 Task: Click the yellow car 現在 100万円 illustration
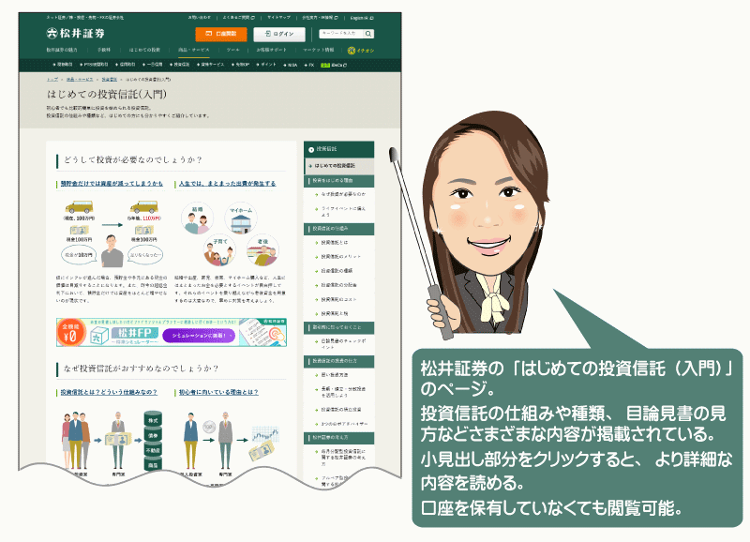pos(79,207)
